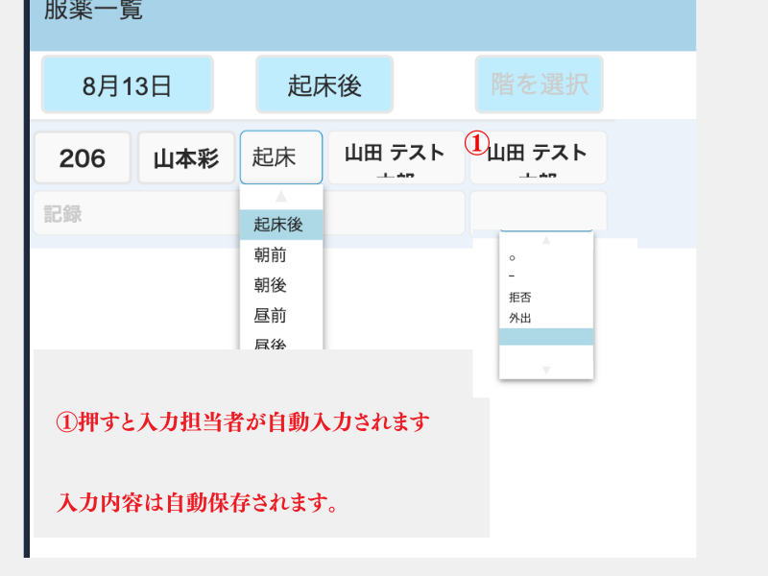Click the up arrow in timing dropdown list
768x576 pixels.
281,197
